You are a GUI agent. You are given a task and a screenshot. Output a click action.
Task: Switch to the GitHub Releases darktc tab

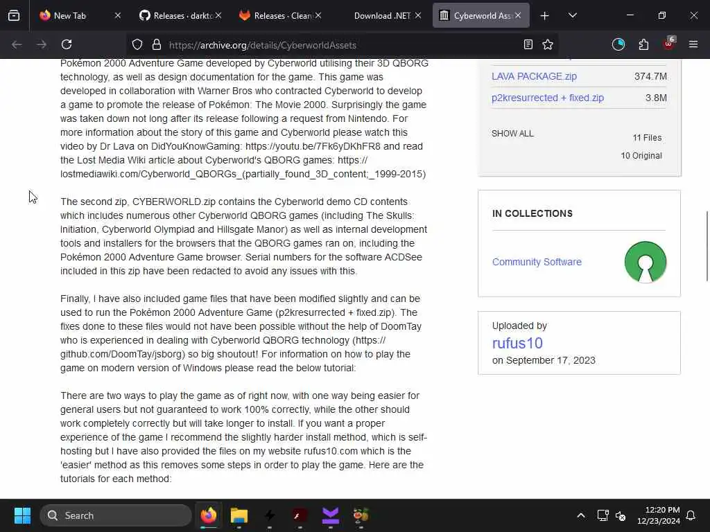pyautogui.click(x=181, y=15)
